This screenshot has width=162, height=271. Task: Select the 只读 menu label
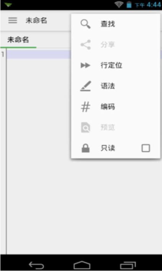coord(108,148)
